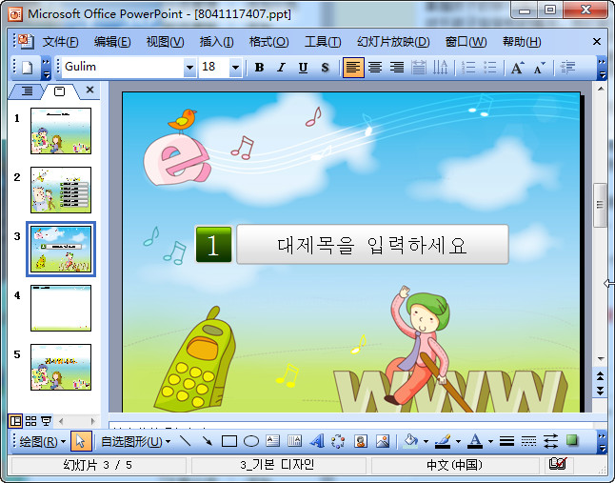Apply fill color with paint bucket
The image size is (615, 483).
coord(410,441)
